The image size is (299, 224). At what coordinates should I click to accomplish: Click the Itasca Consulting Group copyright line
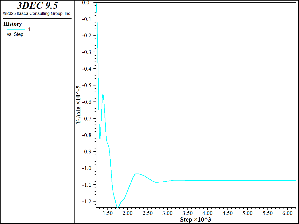tap(37, 14)
